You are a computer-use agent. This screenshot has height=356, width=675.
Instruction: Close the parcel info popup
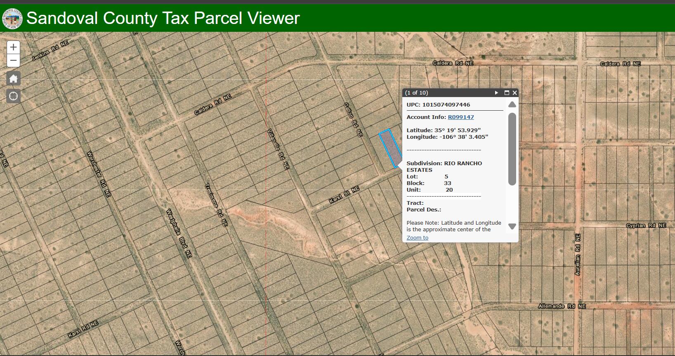tap(515, 93)
